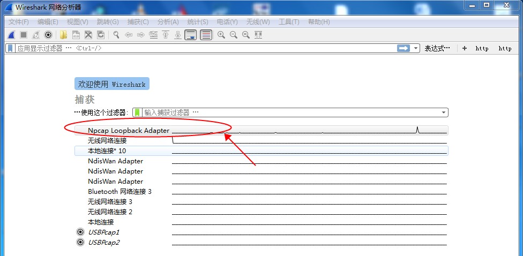Zoom in on main window text

[x=221, y=35]
